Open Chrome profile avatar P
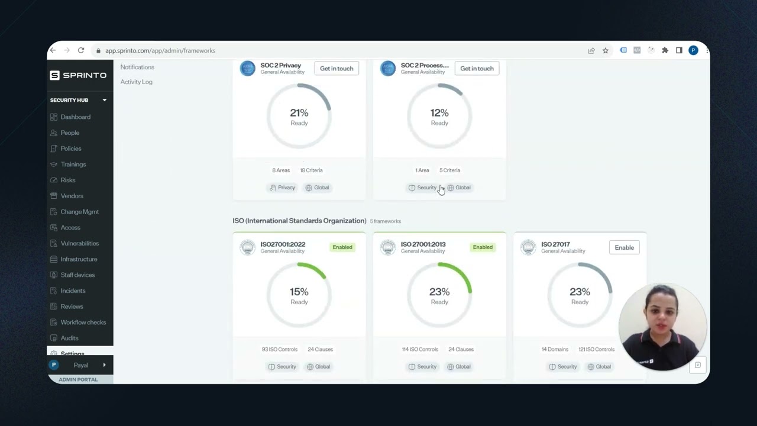Viewport: 757px width, 426px height. [x=693, y=51]
